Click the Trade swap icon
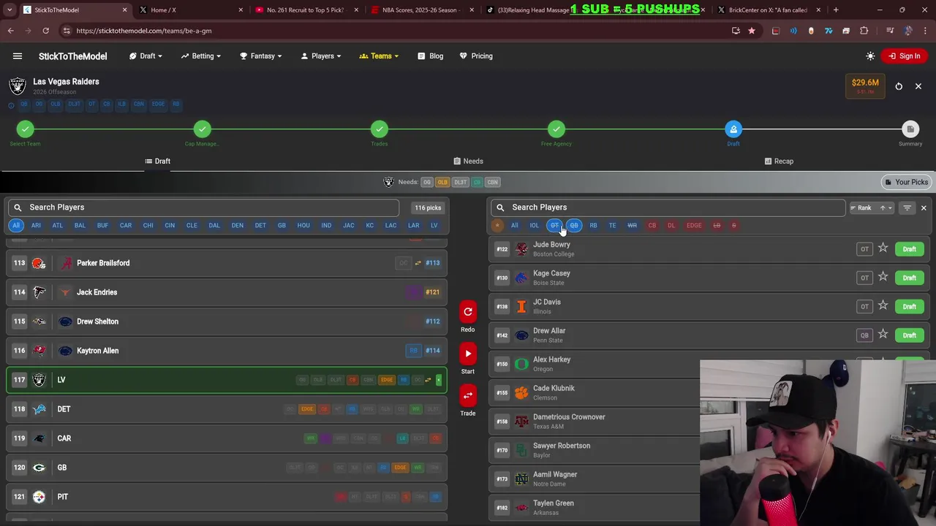Screen dimensions: 936x526 pos(468,395)
